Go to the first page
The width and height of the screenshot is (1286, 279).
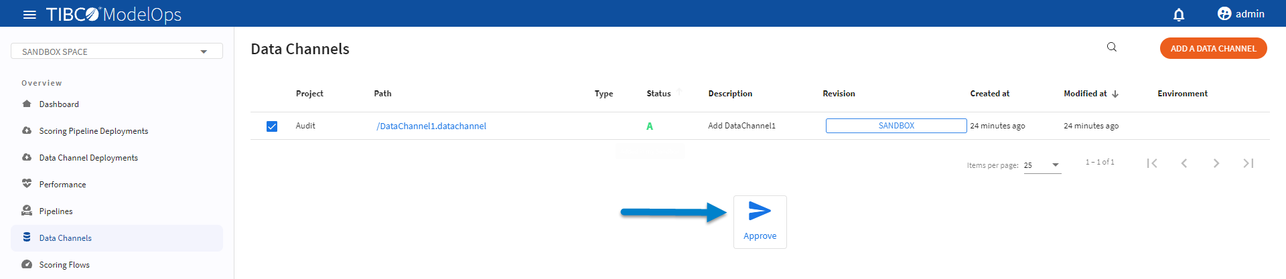pos(1152,163)
